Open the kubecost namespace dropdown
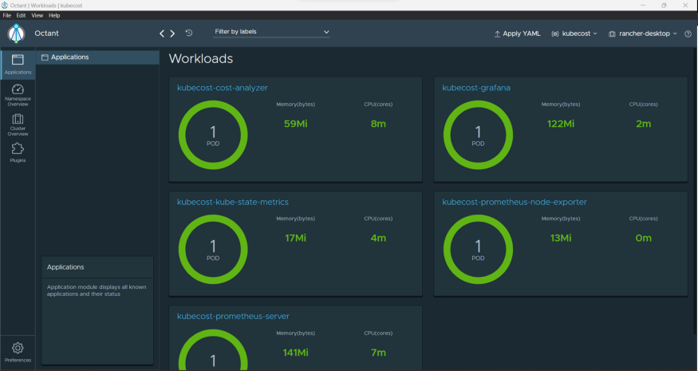Screen dimensions: 698x371 (574, 34)
